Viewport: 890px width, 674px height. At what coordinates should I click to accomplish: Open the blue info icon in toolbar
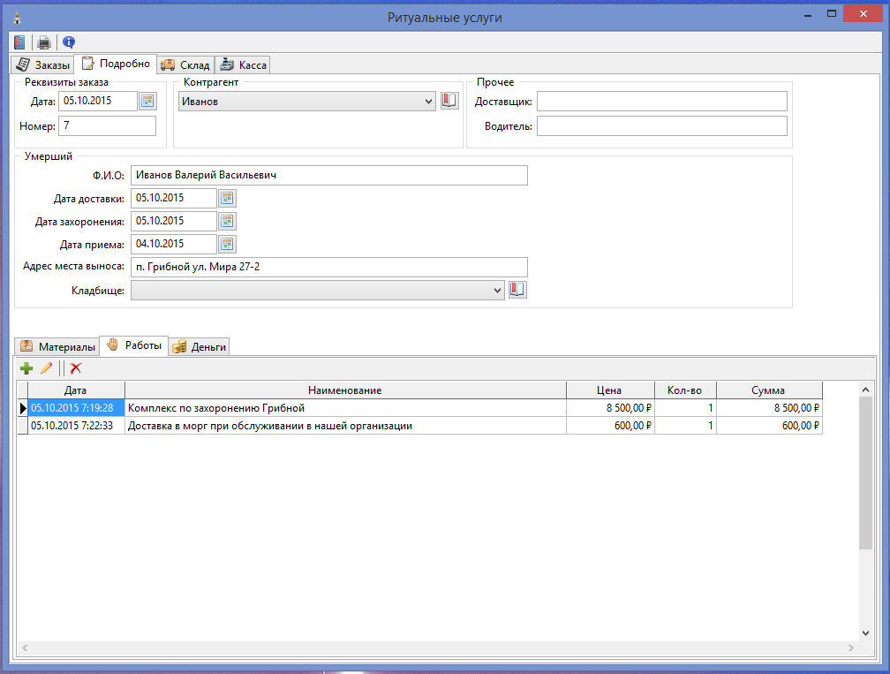[69, 42]
